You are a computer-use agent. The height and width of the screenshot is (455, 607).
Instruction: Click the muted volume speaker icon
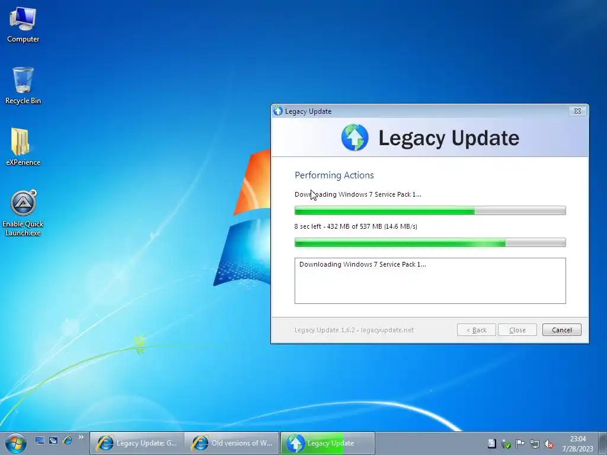coord(548,444)
